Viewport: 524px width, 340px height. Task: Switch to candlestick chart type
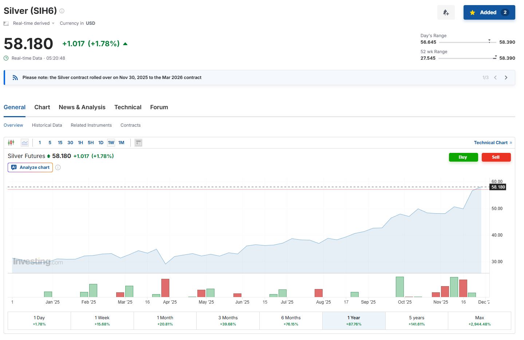tap(11, 143)
